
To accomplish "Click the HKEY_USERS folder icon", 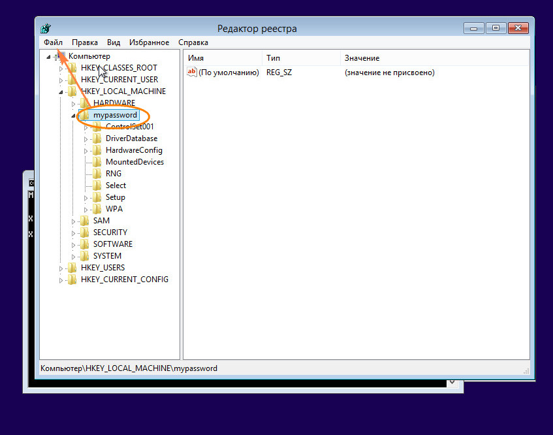I will tap(72, 268).
